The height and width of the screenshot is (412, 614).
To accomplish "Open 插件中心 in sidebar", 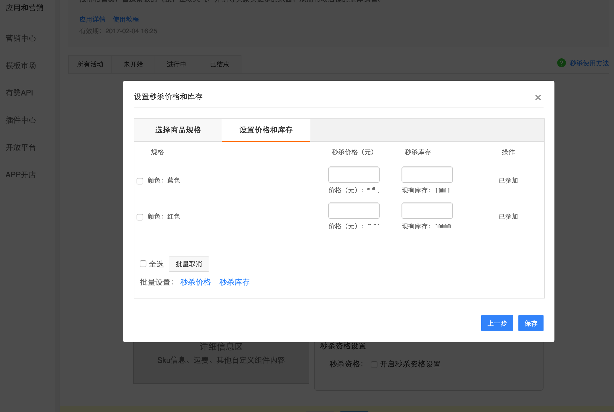I will 21,120.
